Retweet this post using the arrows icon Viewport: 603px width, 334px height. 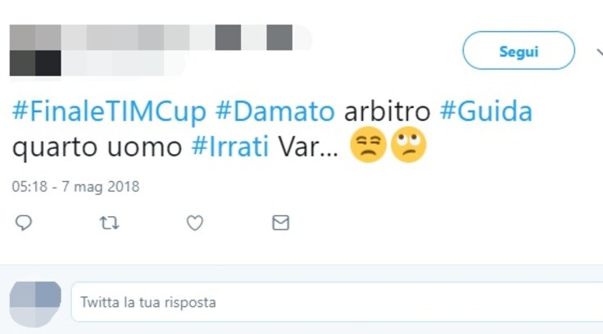click(x=109, y=223)
